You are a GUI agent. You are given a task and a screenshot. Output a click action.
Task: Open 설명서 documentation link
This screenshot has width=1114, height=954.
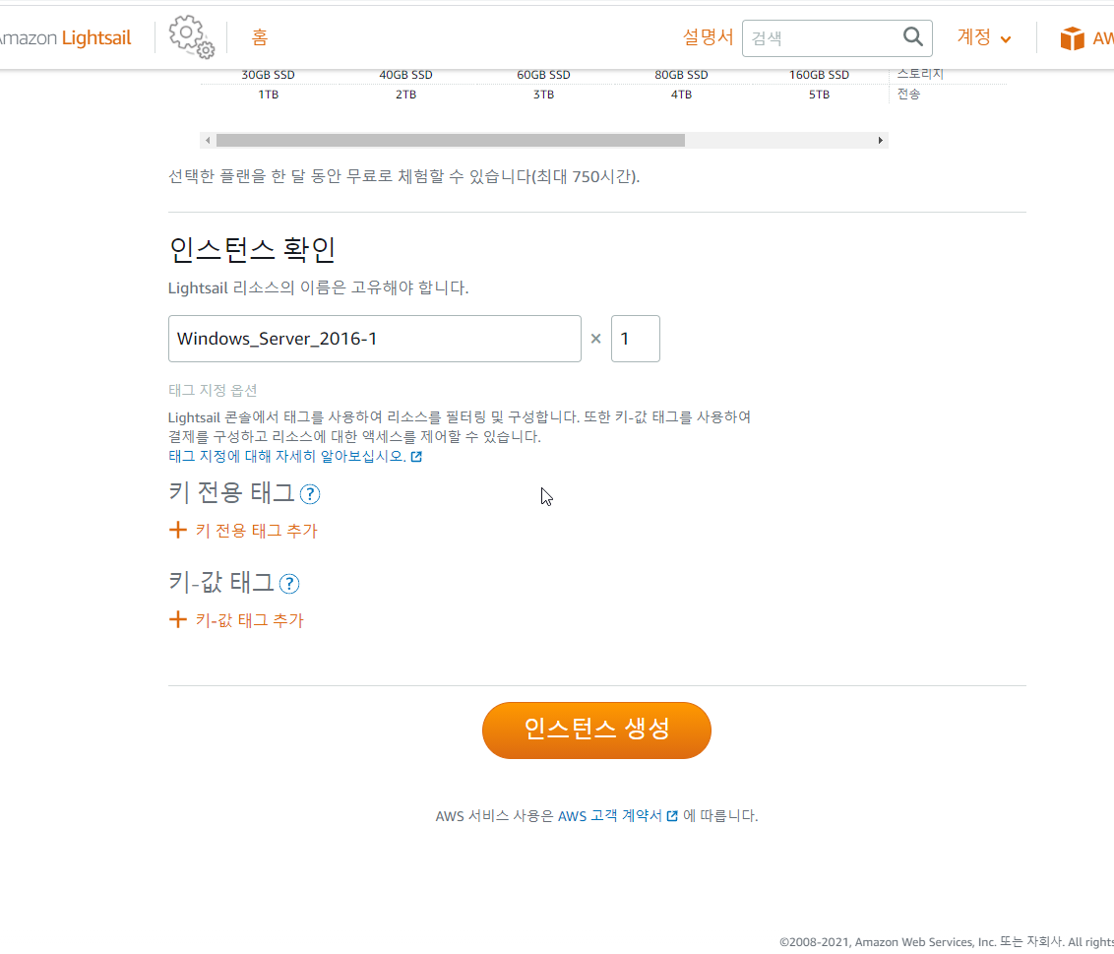pyautogui.click(x=708, y=37)
